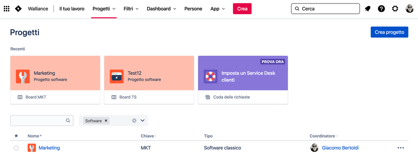Open the app switcher grid icon
This screenshot has height=154, width=418.
pos(6,9)
